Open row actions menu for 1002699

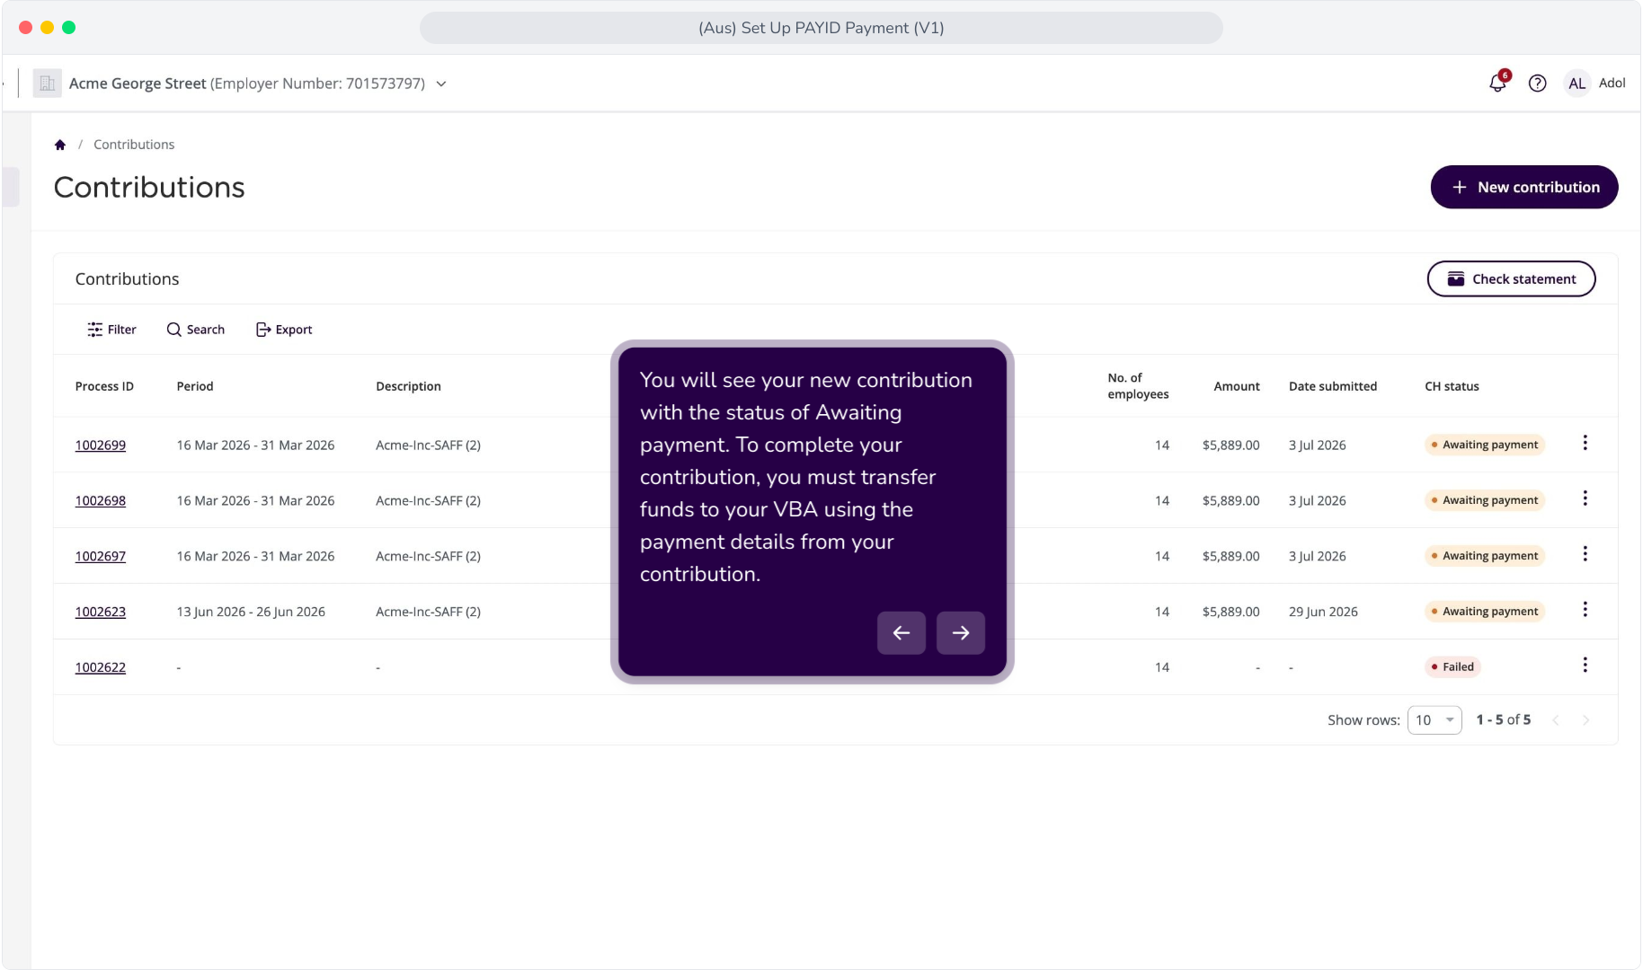click(1585, 443)
